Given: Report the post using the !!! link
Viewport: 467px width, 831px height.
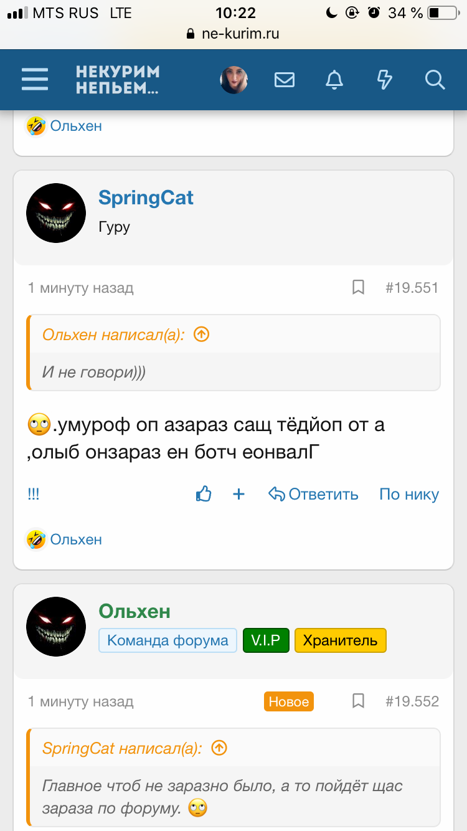Looking at the screenshot, I should point(34,495).
